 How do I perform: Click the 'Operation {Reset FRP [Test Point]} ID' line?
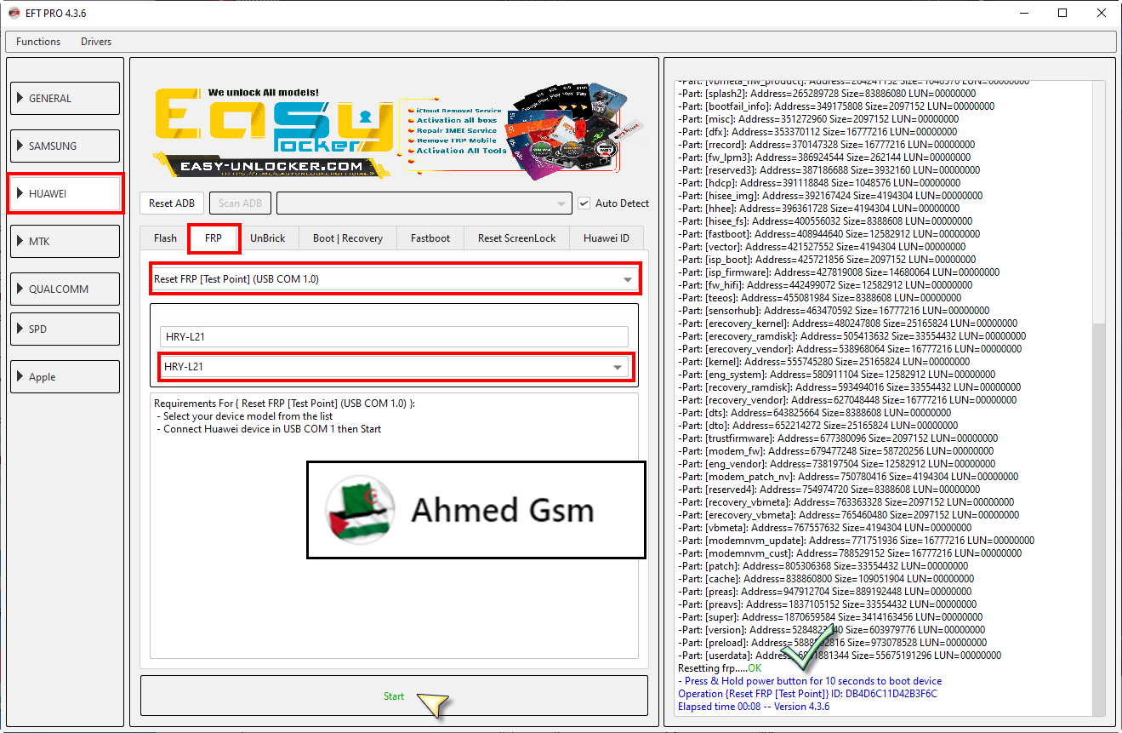(807, 694)
